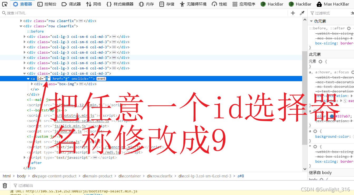The width and height of the screenshot is (354, 195).
Task: Toggle selector highlighter for the * rule
Action: (315, 147)
